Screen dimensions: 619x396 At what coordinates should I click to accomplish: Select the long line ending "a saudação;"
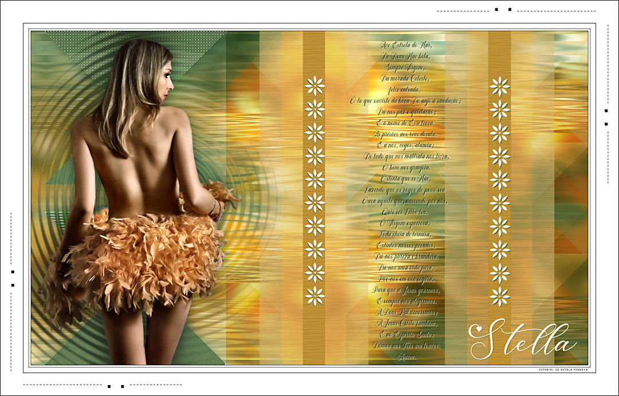(x=405, y=101)
